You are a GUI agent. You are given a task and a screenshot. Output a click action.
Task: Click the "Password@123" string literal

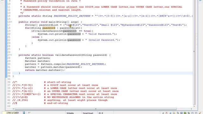[x=158, y=25]
